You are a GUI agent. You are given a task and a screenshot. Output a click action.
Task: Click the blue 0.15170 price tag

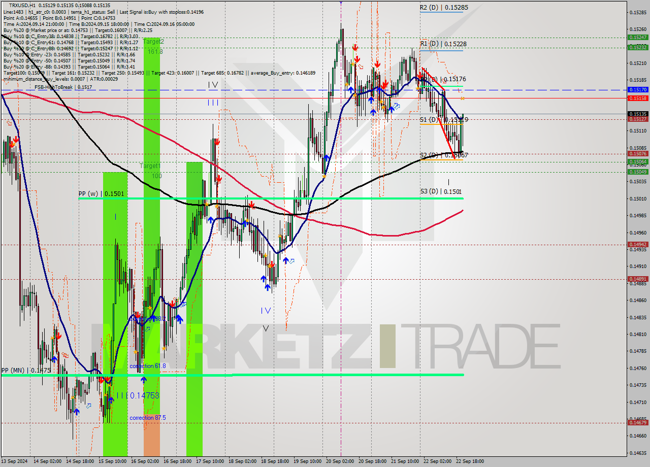638,89
